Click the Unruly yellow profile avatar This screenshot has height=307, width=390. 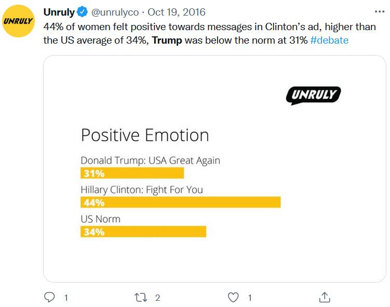coord(19,21)
